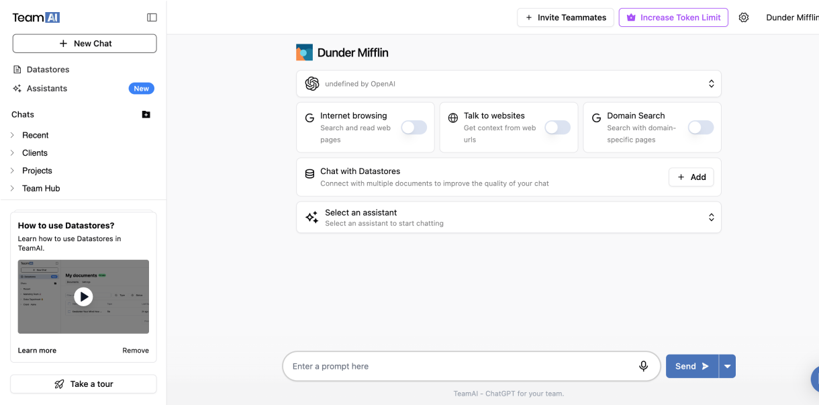Enable Domain Search
The width and height of the screenshot is (819, 405).
point(701,128)
